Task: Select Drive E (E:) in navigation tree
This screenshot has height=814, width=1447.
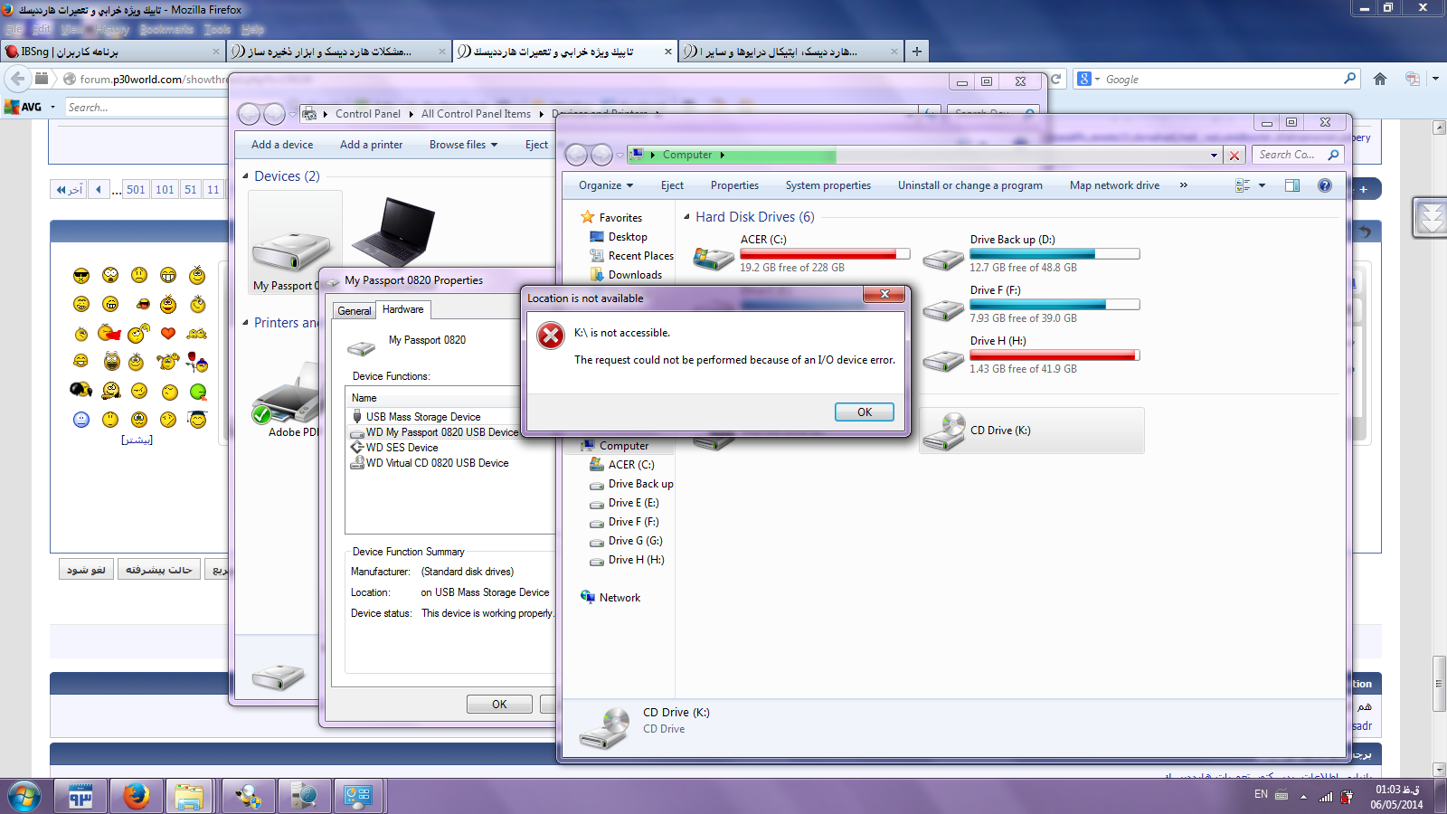Action: coord(633,503)
